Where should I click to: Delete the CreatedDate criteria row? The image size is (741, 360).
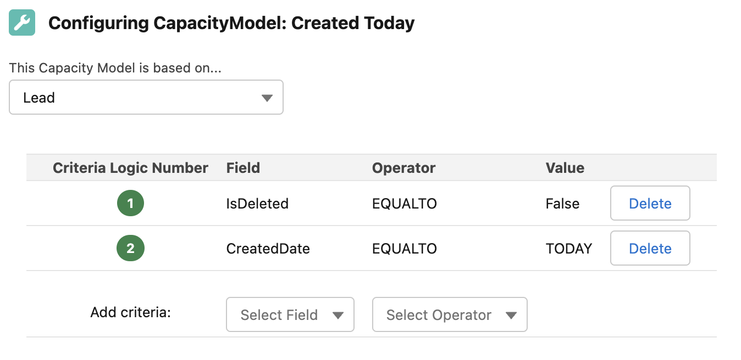[650, 249]
